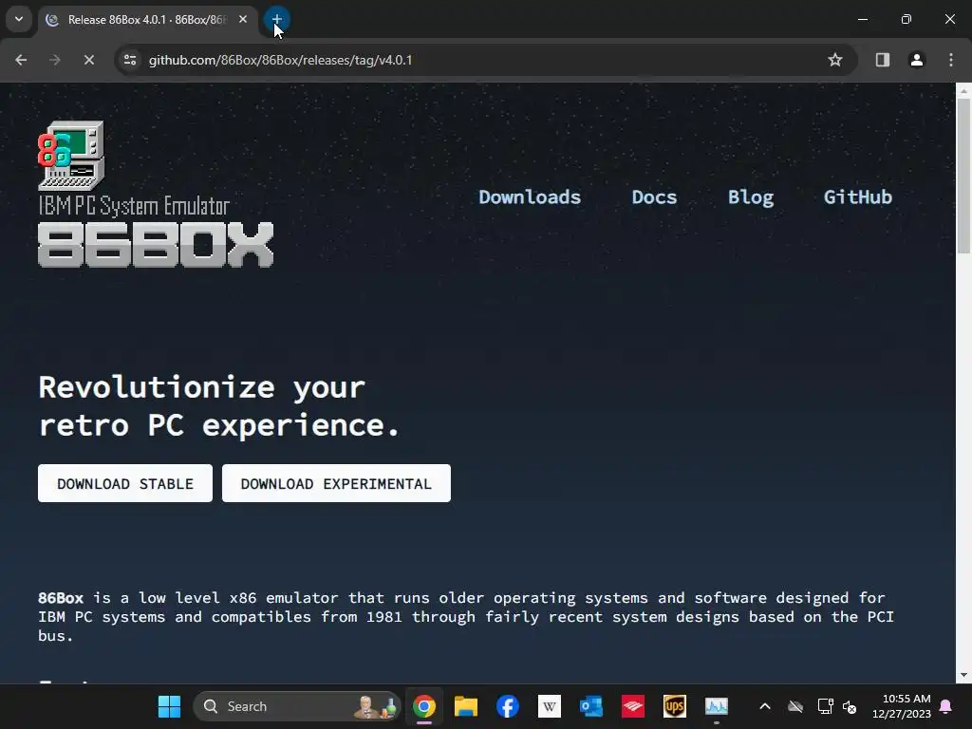Bookmark this page with star icon
Image resolution: width=972 pixels, height=729 pixels.
coord(835,60)
